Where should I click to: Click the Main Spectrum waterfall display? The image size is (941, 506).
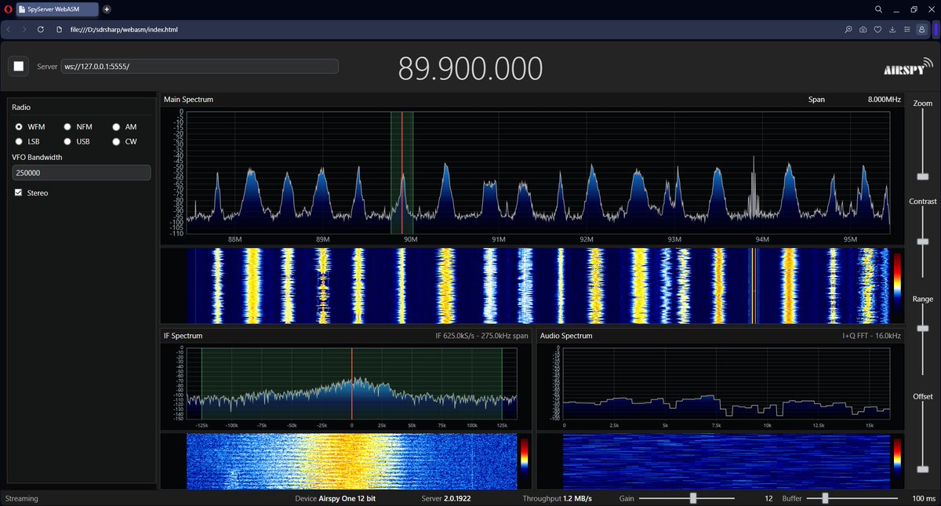[538, 286]
